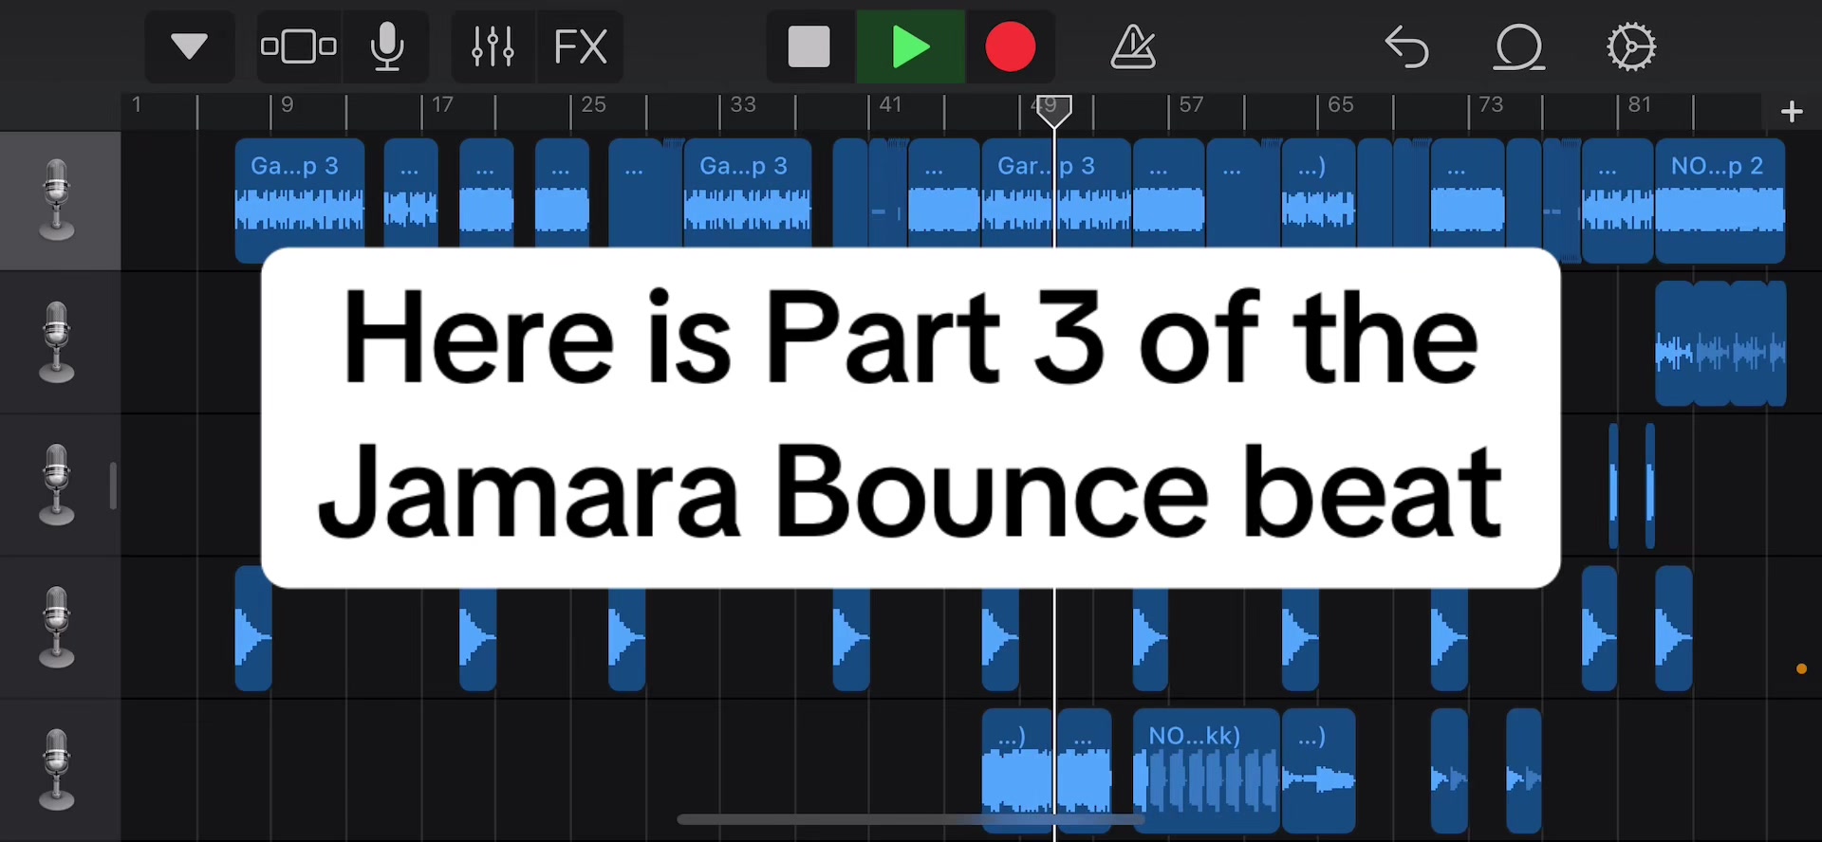Undo the last action with arrow icon
The image size is (1822, 842).
[1406, 46]
